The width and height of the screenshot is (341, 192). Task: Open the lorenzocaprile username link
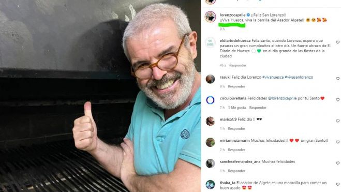tap(232, 15)
